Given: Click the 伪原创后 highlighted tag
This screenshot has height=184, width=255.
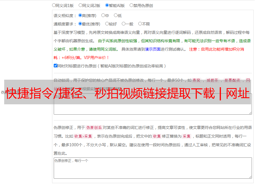Looking at the screenshot, I should coord(94,128).
